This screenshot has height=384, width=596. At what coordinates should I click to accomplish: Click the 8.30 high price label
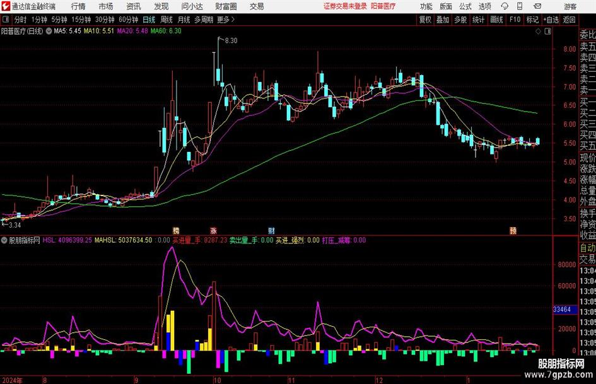(231, 41)
